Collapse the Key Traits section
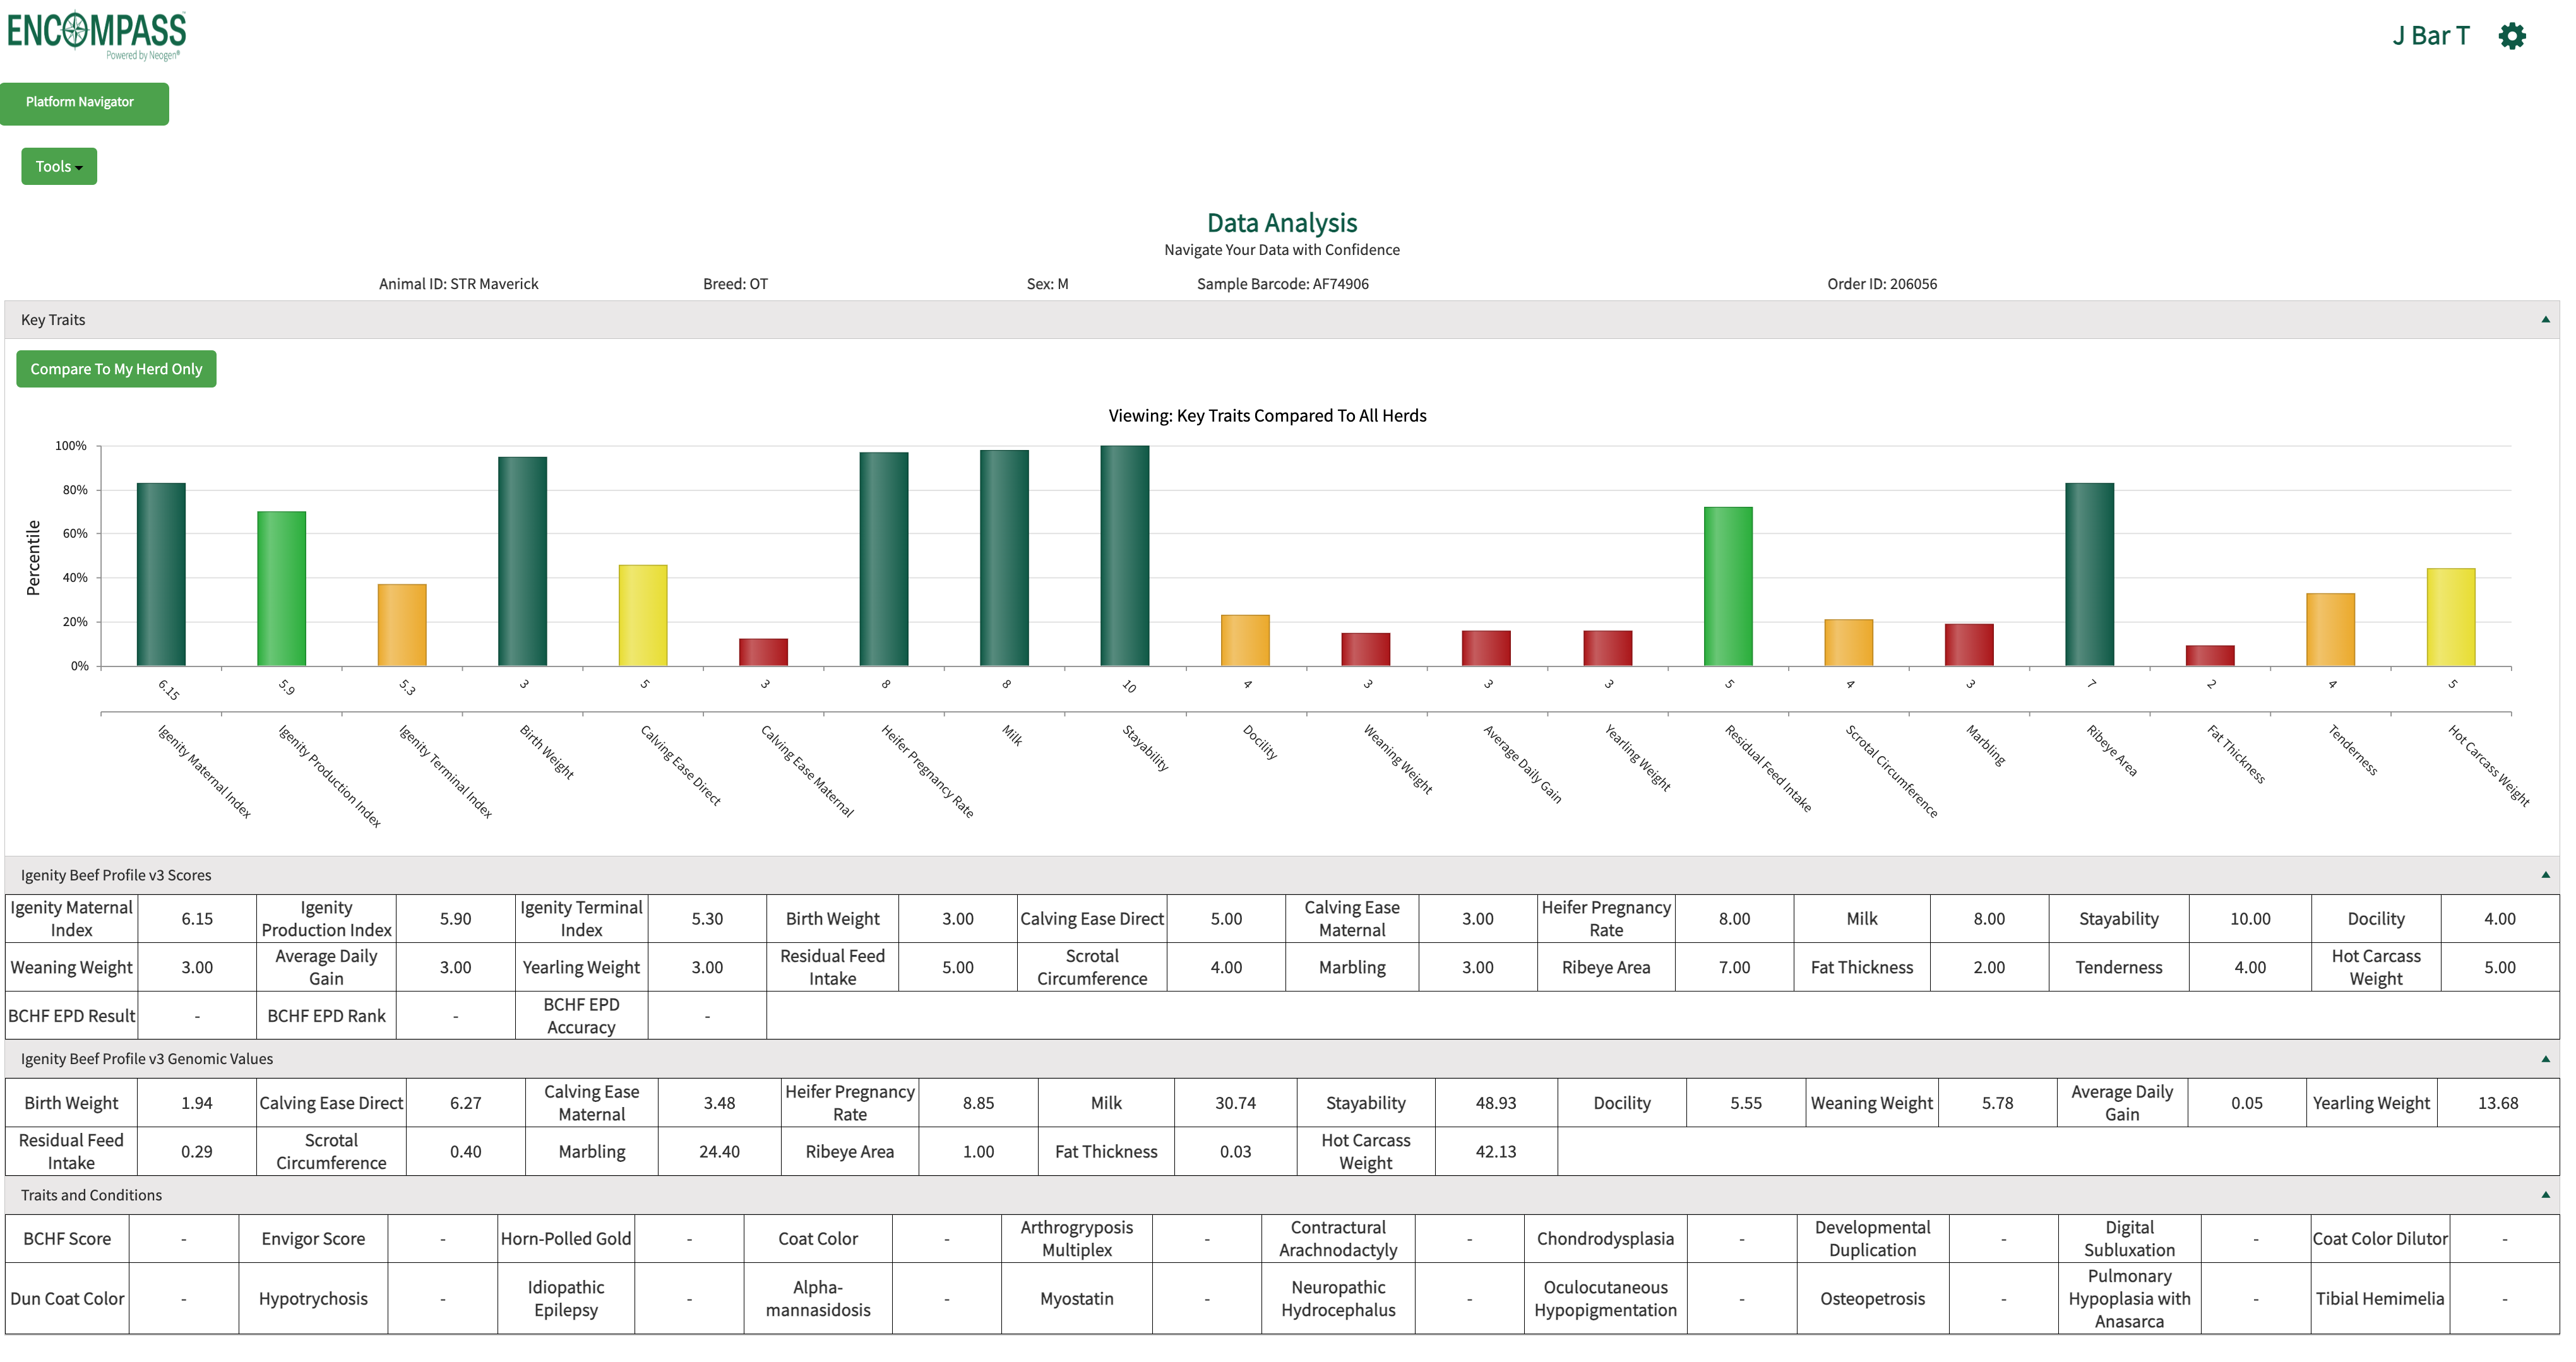 2545,320
